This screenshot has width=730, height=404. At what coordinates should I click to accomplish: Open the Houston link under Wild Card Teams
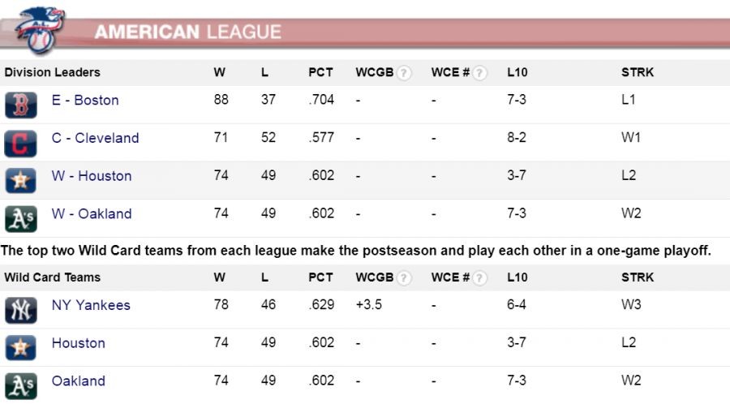click(79, 343)
